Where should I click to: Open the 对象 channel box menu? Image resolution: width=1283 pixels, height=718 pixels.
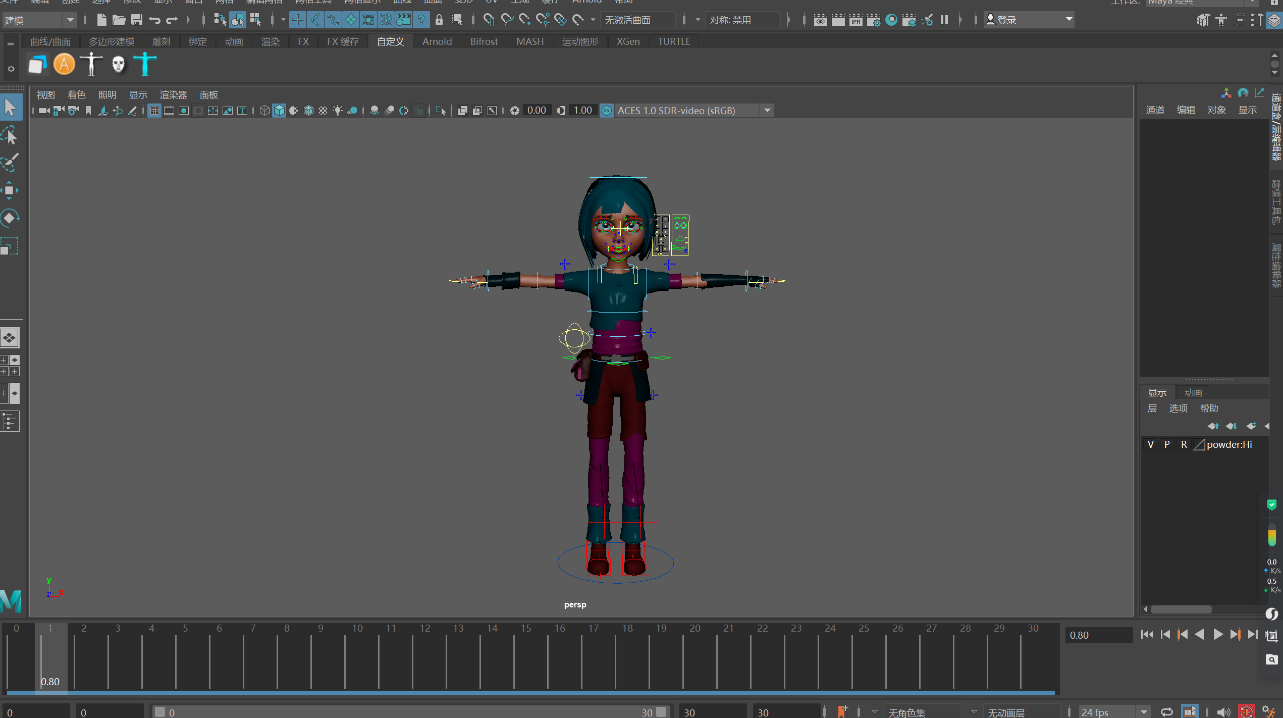click(x=1217, y=110)
